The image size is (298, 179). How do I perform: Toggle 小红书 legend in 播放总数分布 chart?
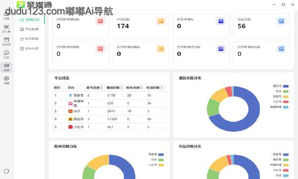point(281,102)
